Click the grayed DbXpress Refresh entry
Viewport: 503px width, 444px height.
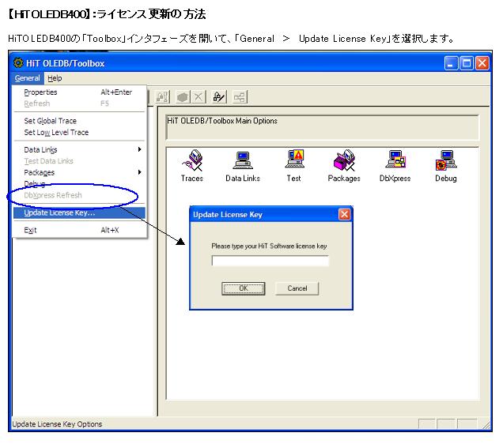pos(79,195)
